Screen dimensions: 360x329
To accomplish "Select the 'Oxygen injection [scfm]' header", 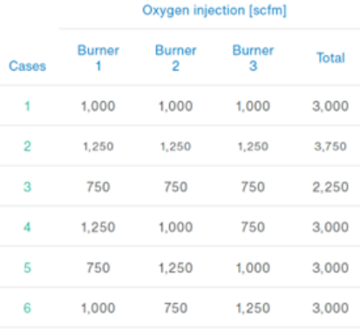I will point(214,11).
